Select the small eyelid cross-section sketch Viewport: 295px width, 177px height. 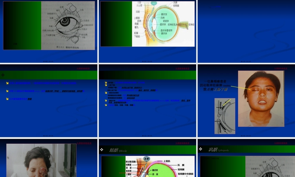225,116
